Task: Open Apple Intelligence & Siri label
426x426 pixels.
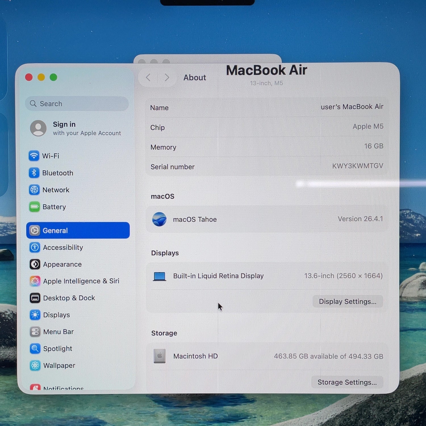Action: 81,281
